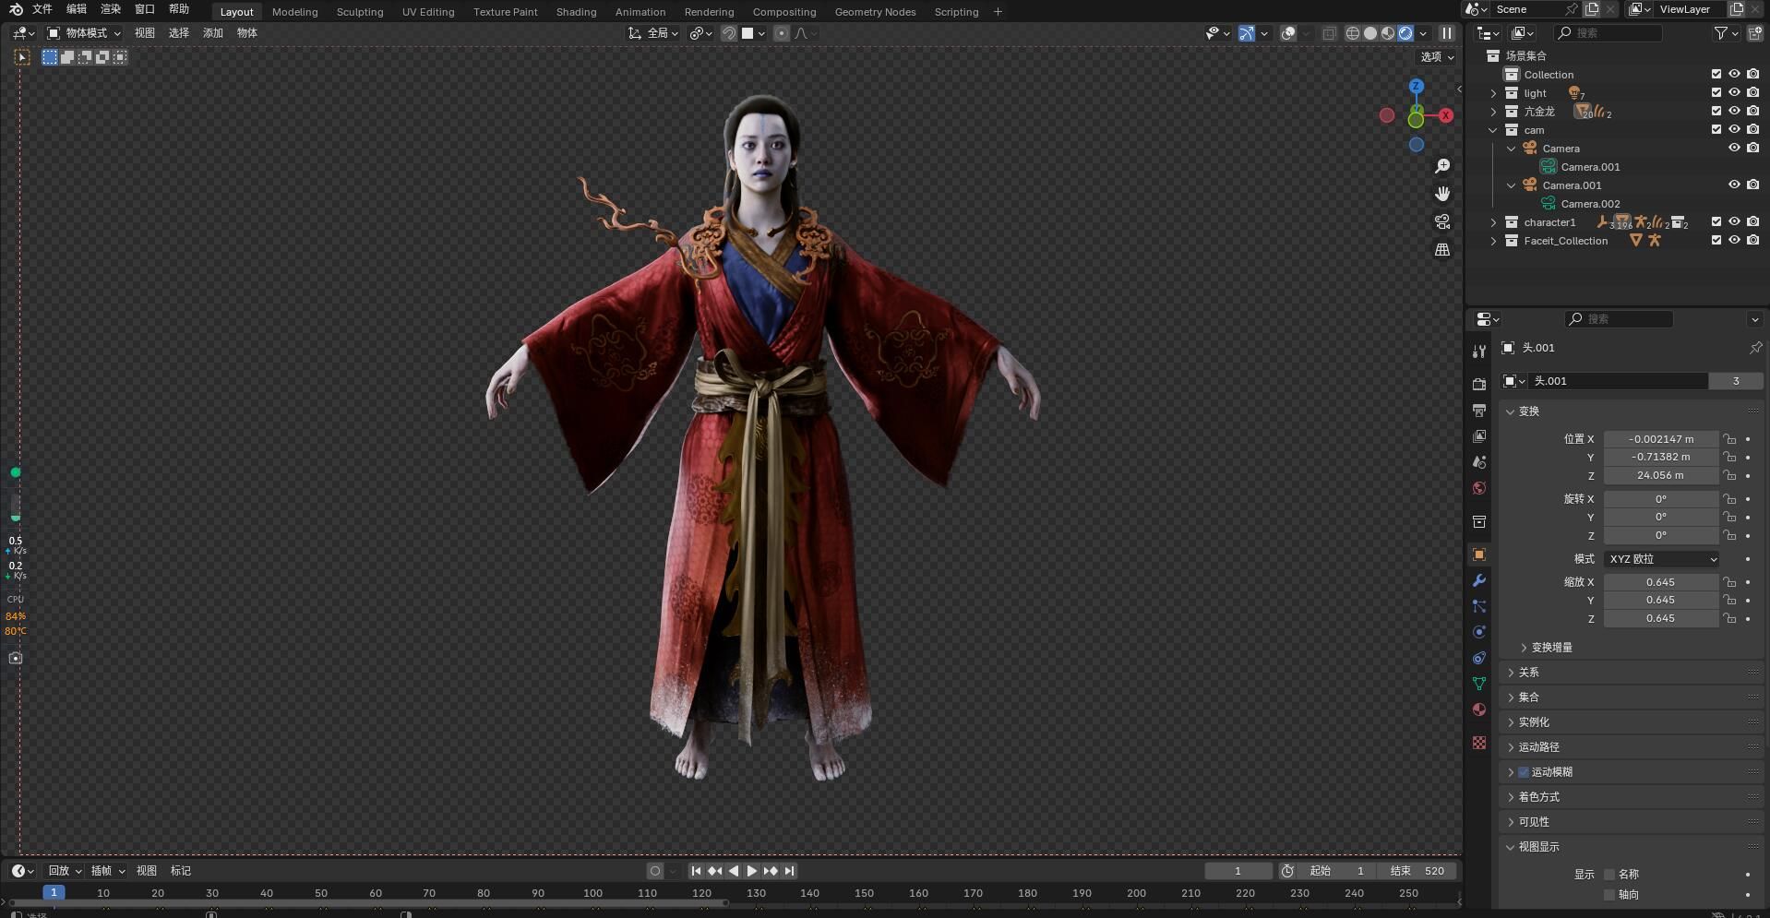The image size is (1770, 918).
Task: Toggle the camera view icon
Action: point(1442,221)
